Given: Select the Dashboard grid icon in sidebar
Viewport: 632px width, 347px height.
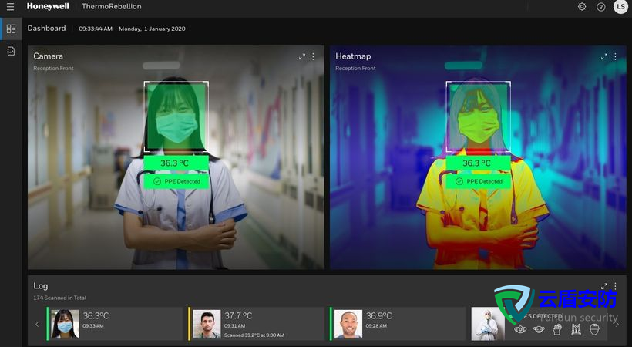Looking at the screenshot, I should [x=11, y=29].
